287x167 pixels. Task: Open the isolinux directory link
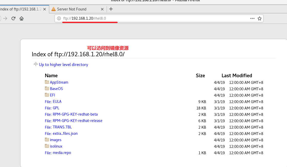[x=56, y=146]
